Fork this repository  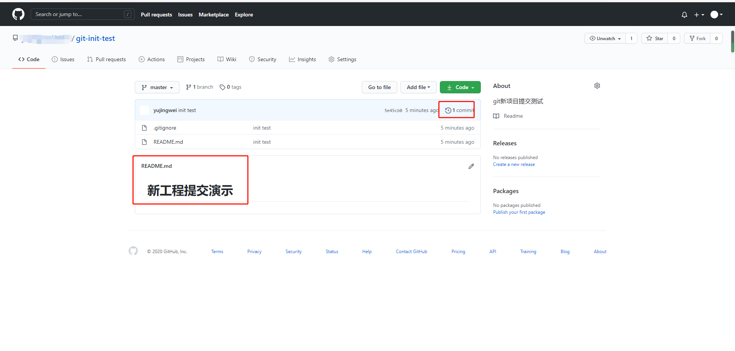coord(697,38)
